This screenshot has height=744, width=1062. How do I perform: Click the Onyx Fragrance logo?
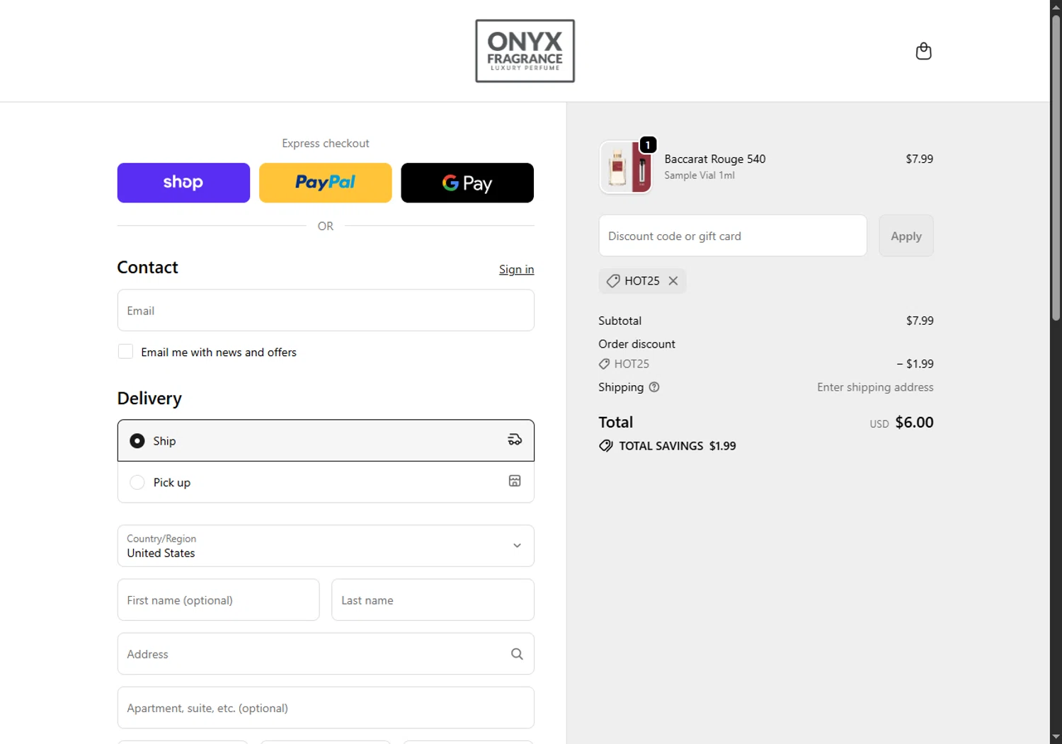click(525, 51)
